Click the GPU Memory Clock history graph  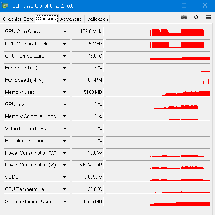158,44
